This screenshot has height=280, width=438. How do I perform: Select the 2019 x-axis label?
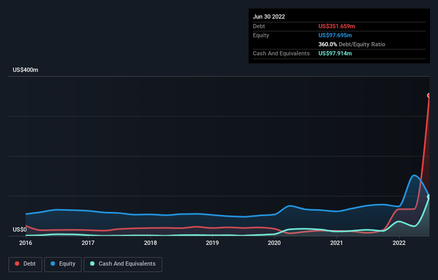(212, 243)
